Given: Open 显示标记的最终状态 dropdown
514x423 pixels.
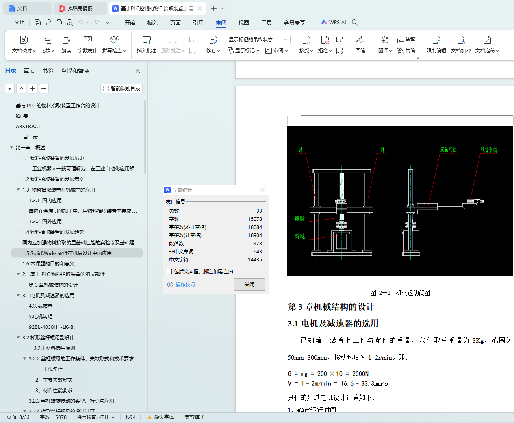Looking at the screenshot, I should [x=257, y=39].
